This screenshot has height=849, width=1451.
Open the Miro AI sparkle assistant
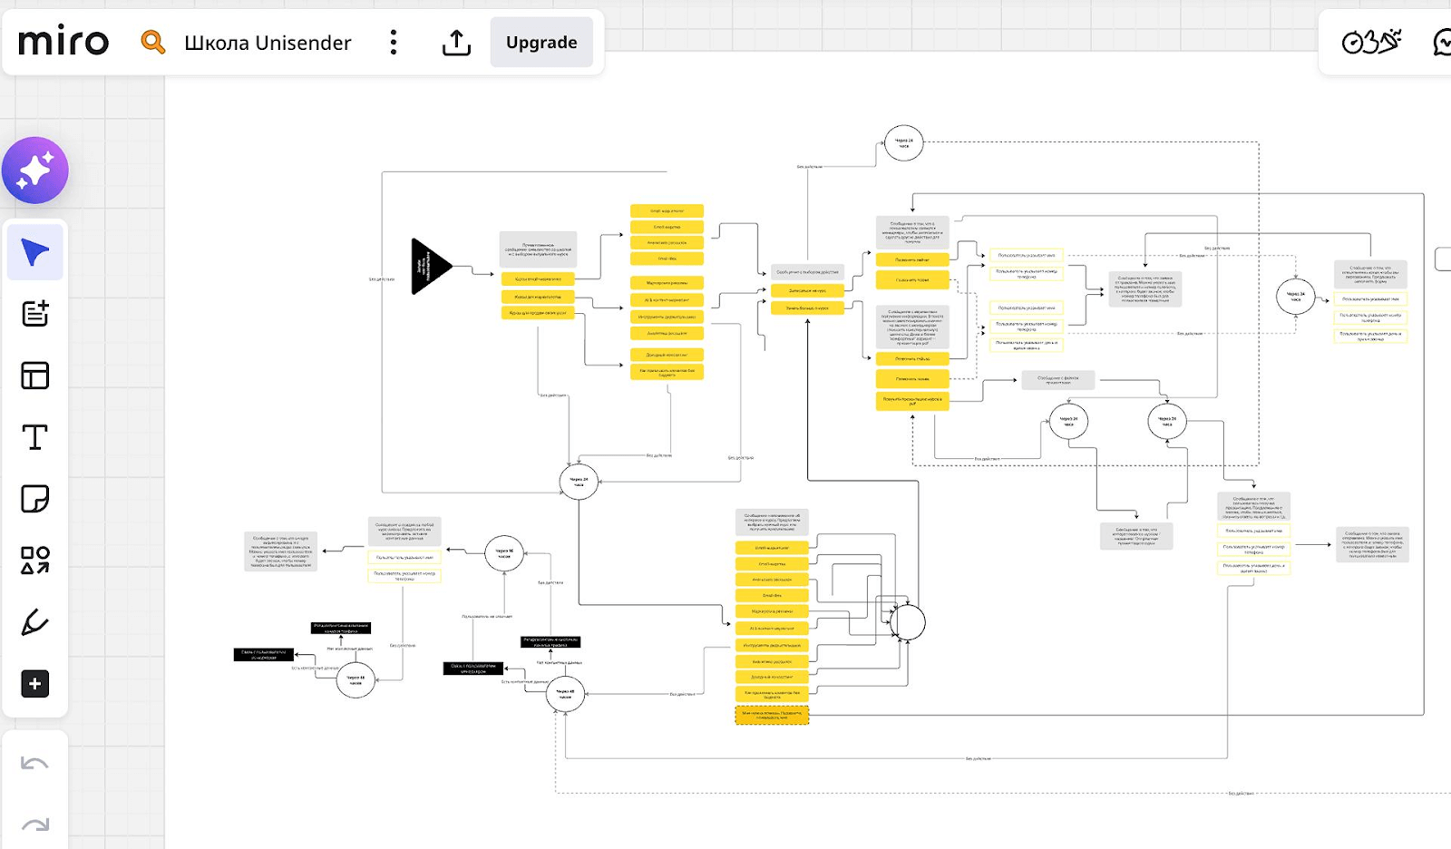[35, 171]
